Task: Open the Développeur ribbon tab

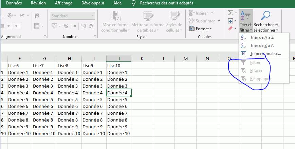Action: [x=93, y=3]
